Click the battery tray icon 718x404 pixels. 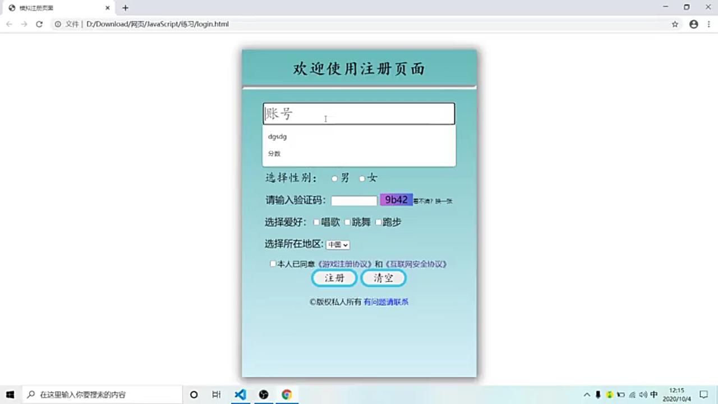pos(620,394)
